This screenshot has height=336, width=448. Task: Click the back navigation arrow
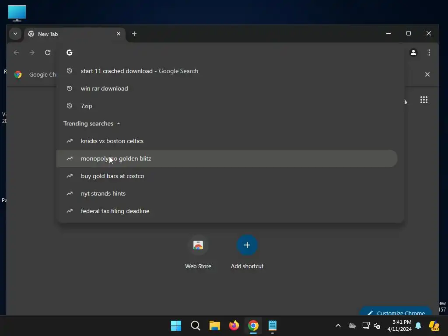click(x=17, y=52)
